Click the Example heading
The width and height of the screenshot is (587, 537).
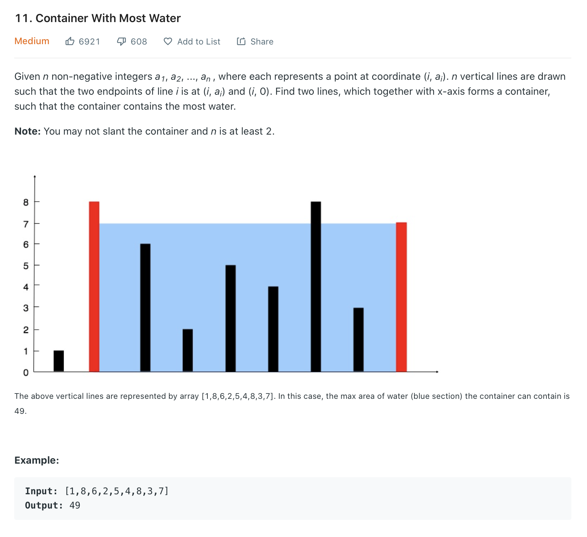(x=37, y=460)
